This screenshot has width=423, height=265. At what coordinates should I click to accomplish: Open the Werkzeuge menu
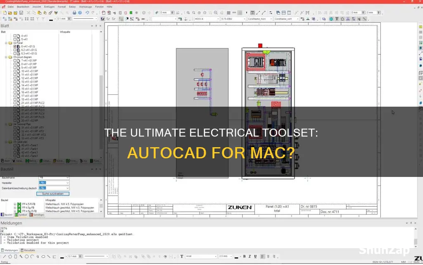[85, 7]
